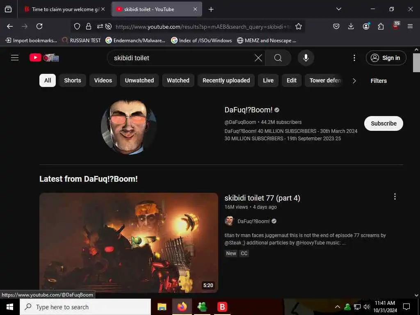Close the skibidi toilet YouTube tab

pyautogui.click(x=195, y=9)
